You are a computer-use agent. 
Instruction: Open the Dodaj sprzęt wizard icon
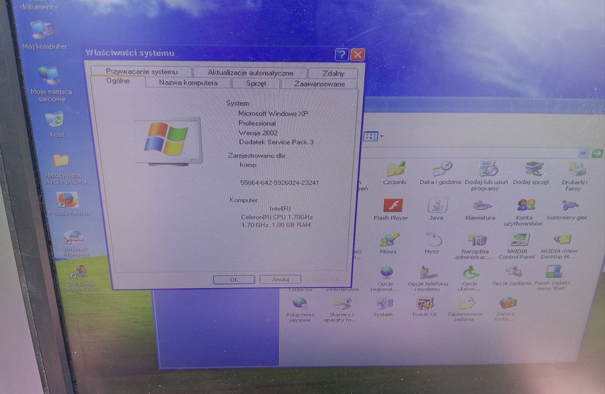(x=531, y=172)
